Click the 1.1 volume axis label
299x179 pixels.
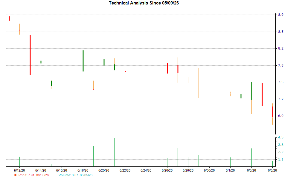(x=280, y=159)
